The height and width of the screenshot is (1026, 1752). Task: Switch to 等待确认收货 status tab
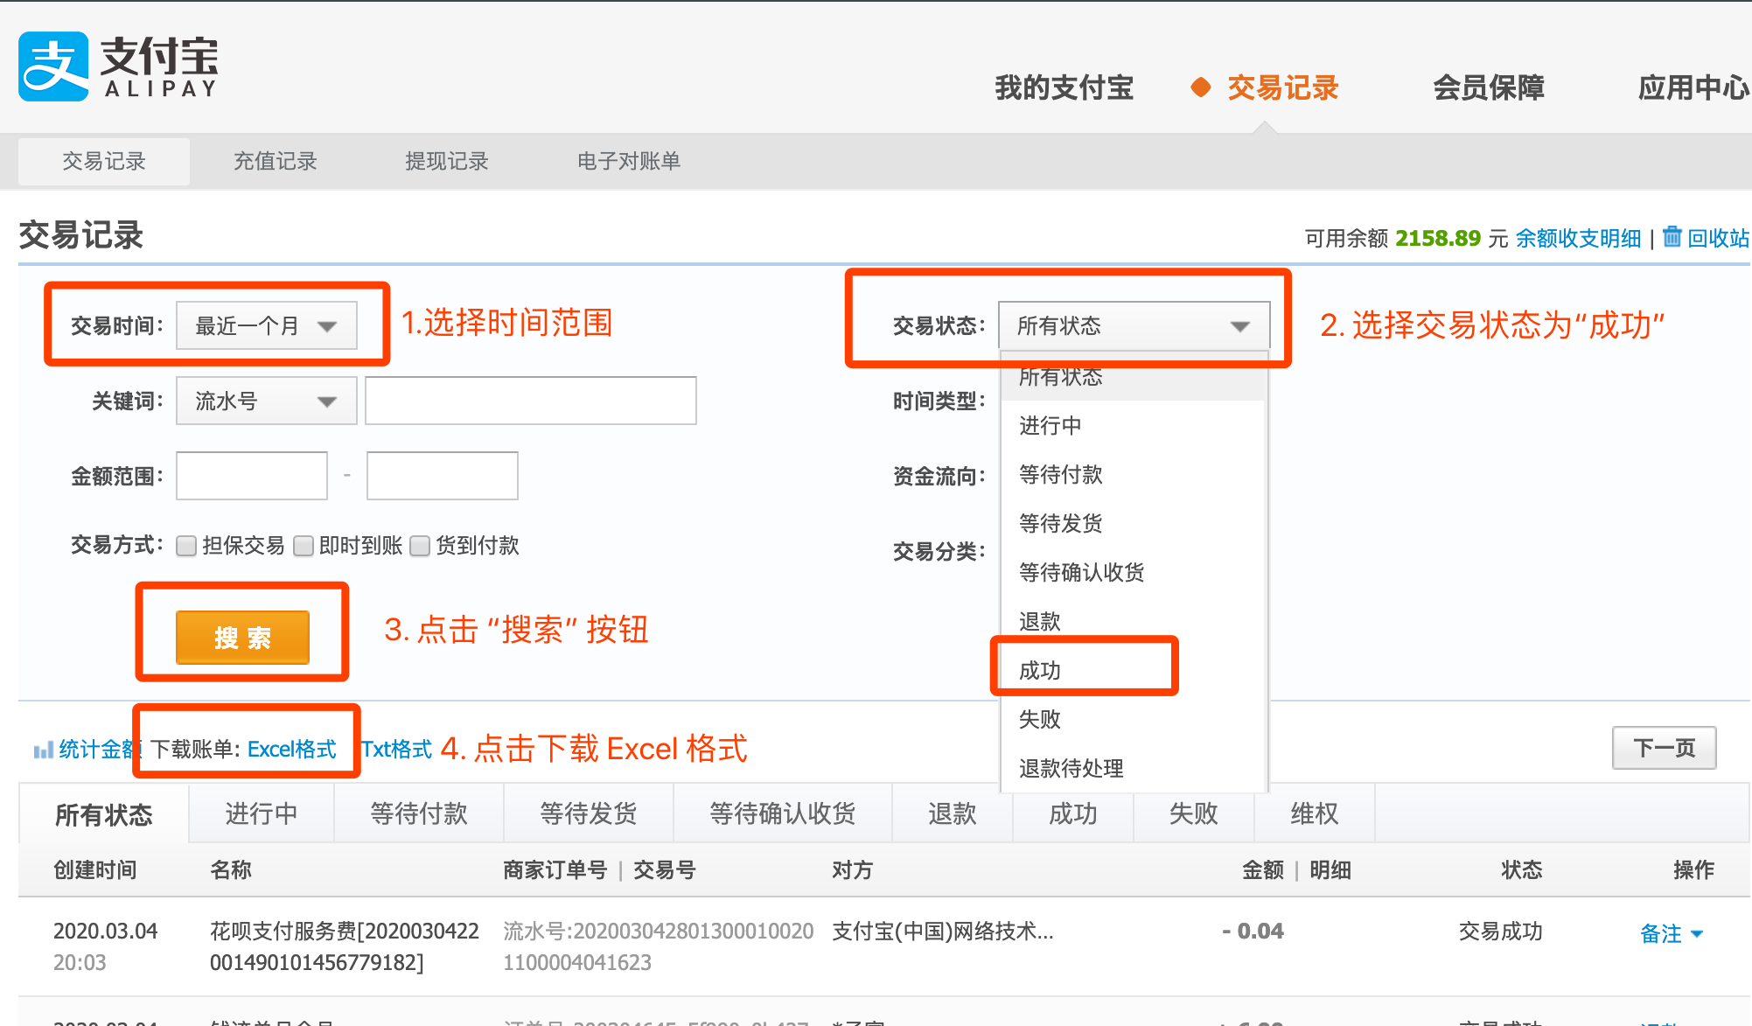783,813
